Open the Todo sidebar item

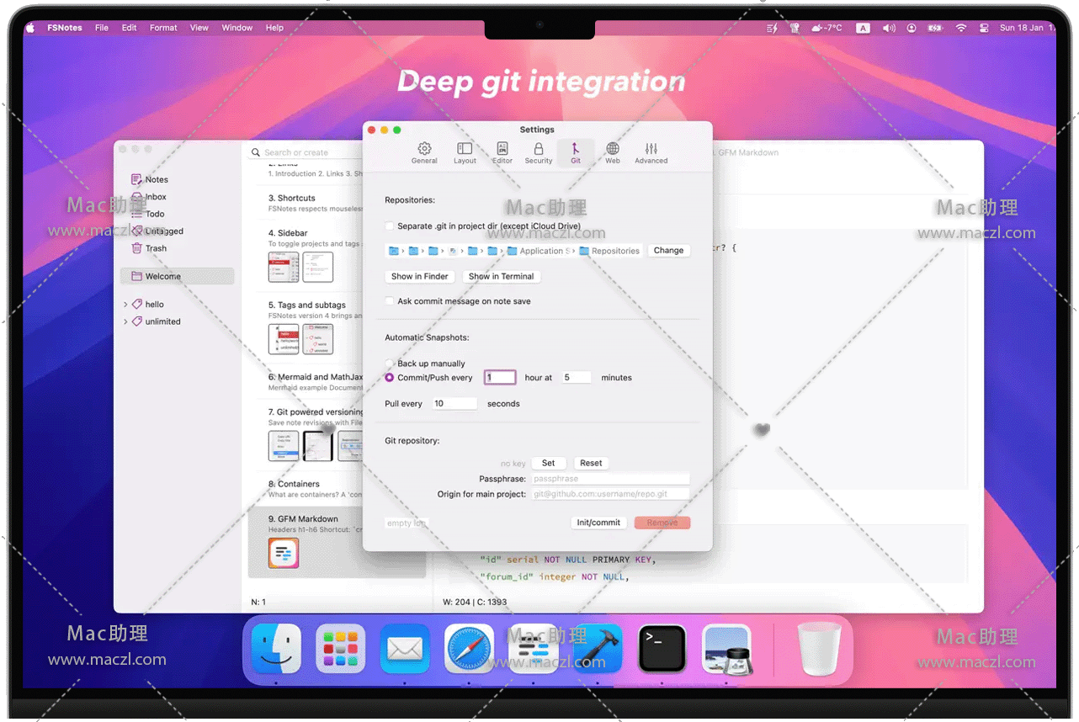[148, 214]
